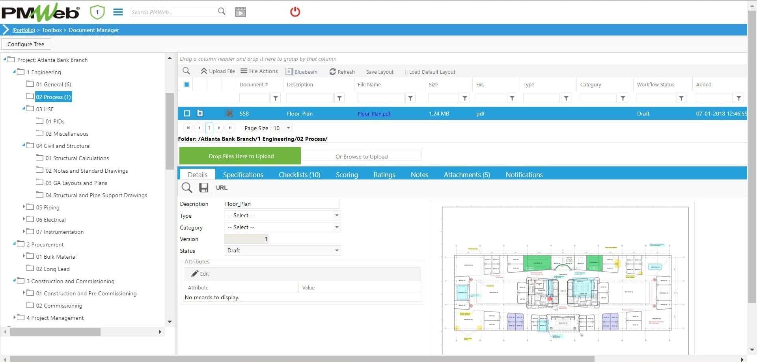Image resolution: width=757 pixels, height=362 pixels.
Task: Click the Ext. filter funnel icon
Action: [x=512, y=98]
